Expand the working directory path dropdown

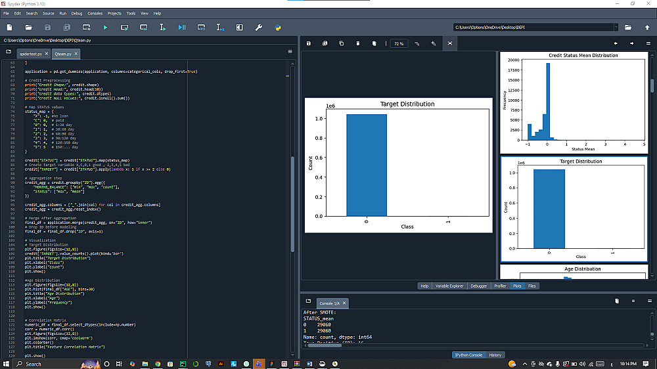pos(616,28)
